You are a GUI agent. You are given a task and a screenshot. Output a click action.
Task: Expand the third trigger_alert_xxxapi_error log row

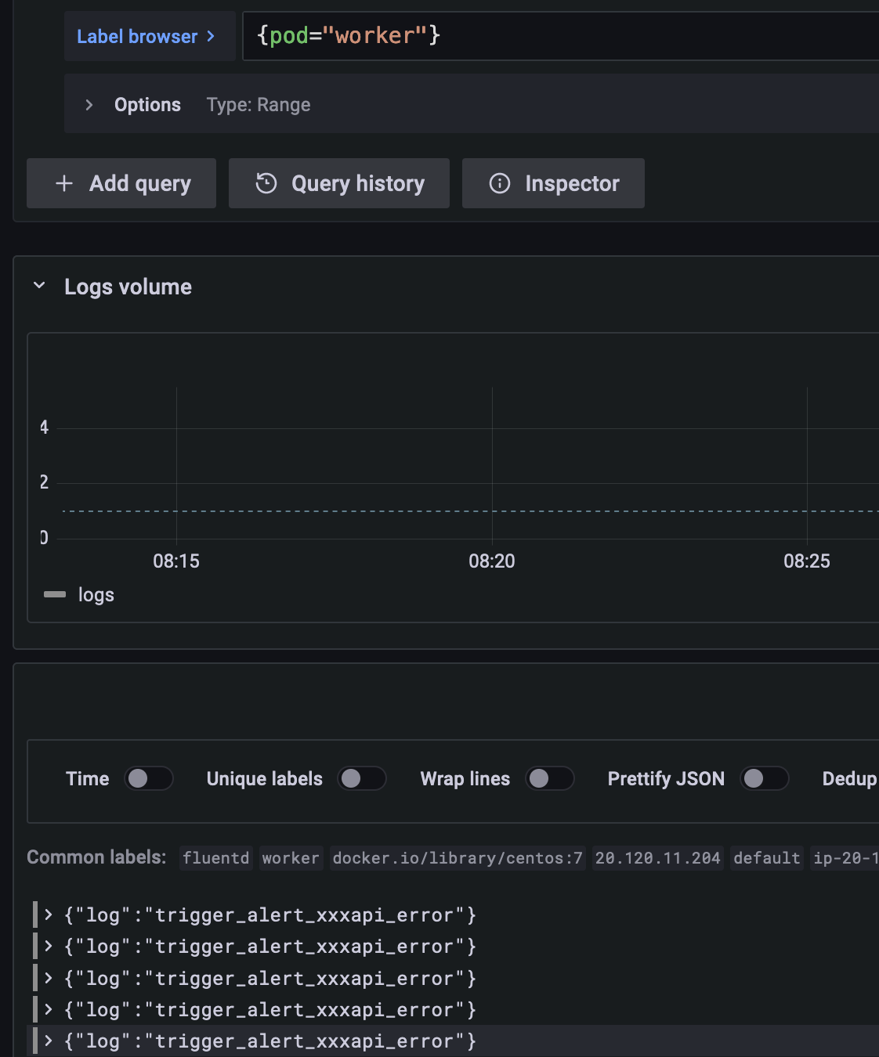49,978
